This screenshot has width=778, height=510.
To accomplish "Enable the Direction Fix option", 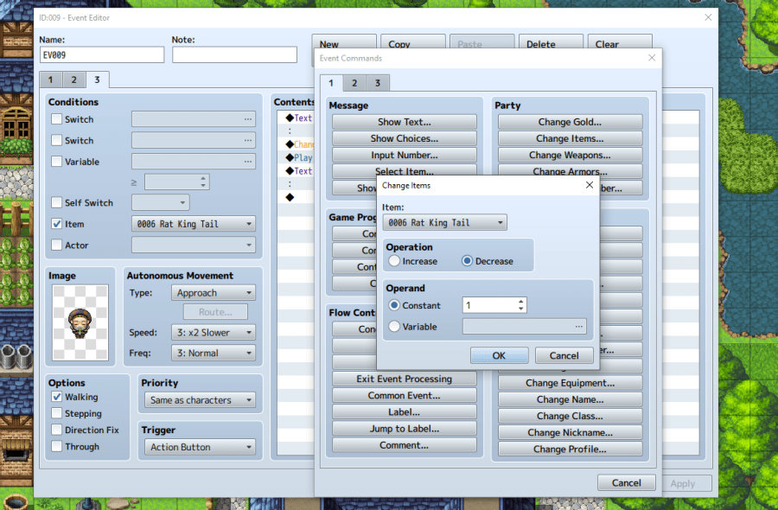I will coord(57,430).
